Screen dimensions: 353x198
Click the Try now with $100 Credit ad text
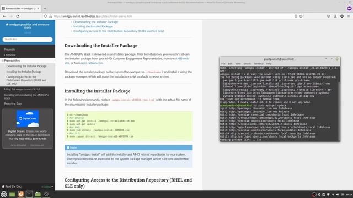tap(30, 139)
